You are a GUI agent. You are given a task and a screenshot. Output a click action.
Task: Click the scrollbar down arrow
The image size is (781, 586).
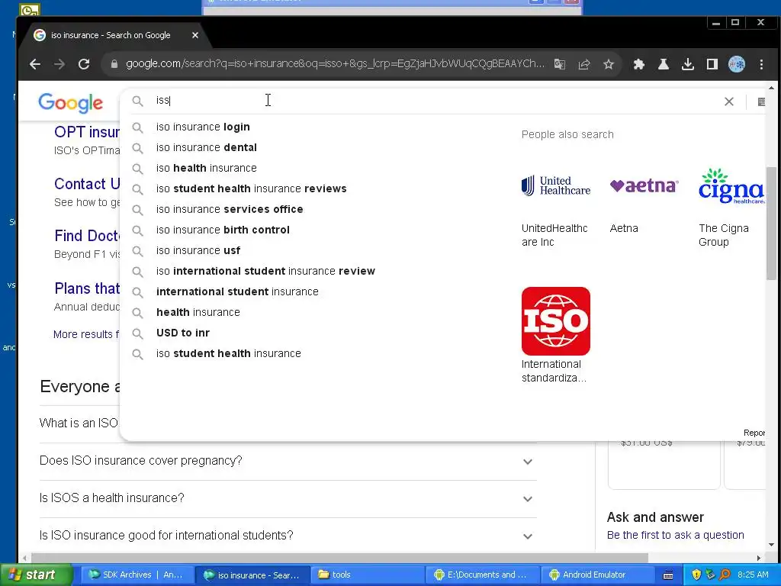coord(771,544)
